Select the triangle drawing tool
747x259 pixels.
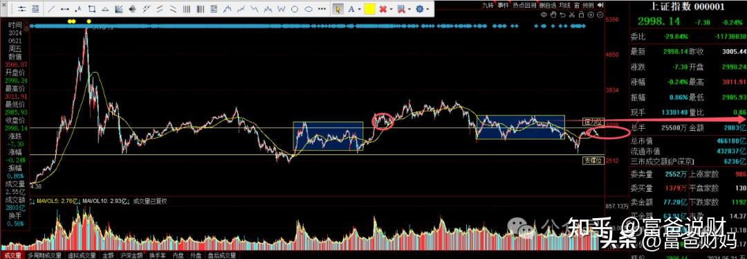[x=105, y=9]
